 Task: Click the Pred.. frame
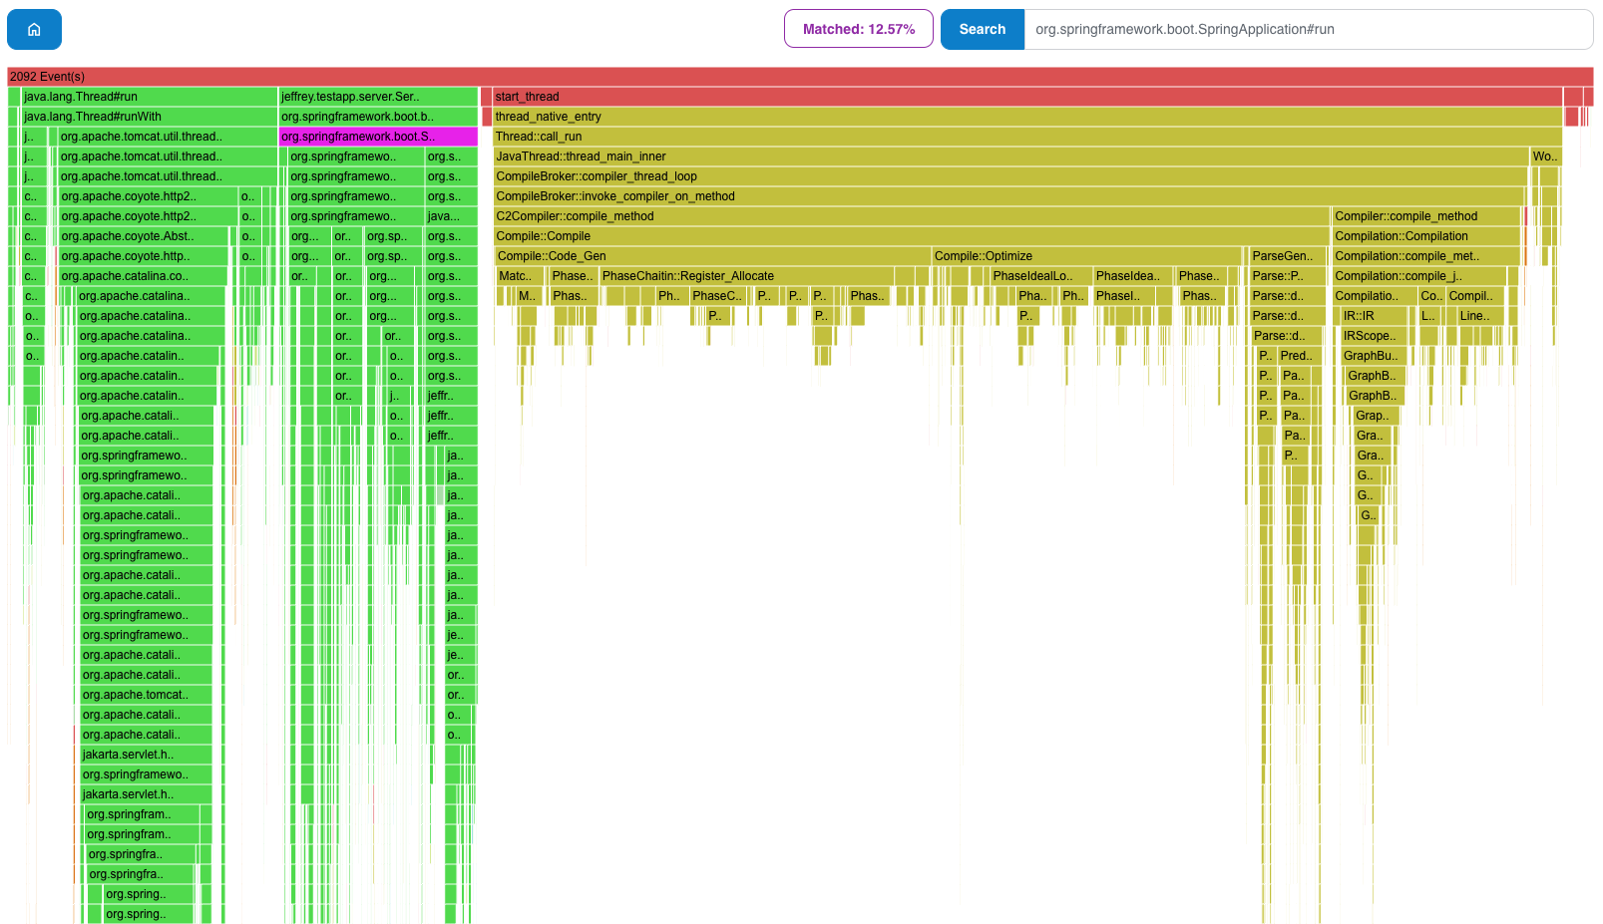[1300, 356]
